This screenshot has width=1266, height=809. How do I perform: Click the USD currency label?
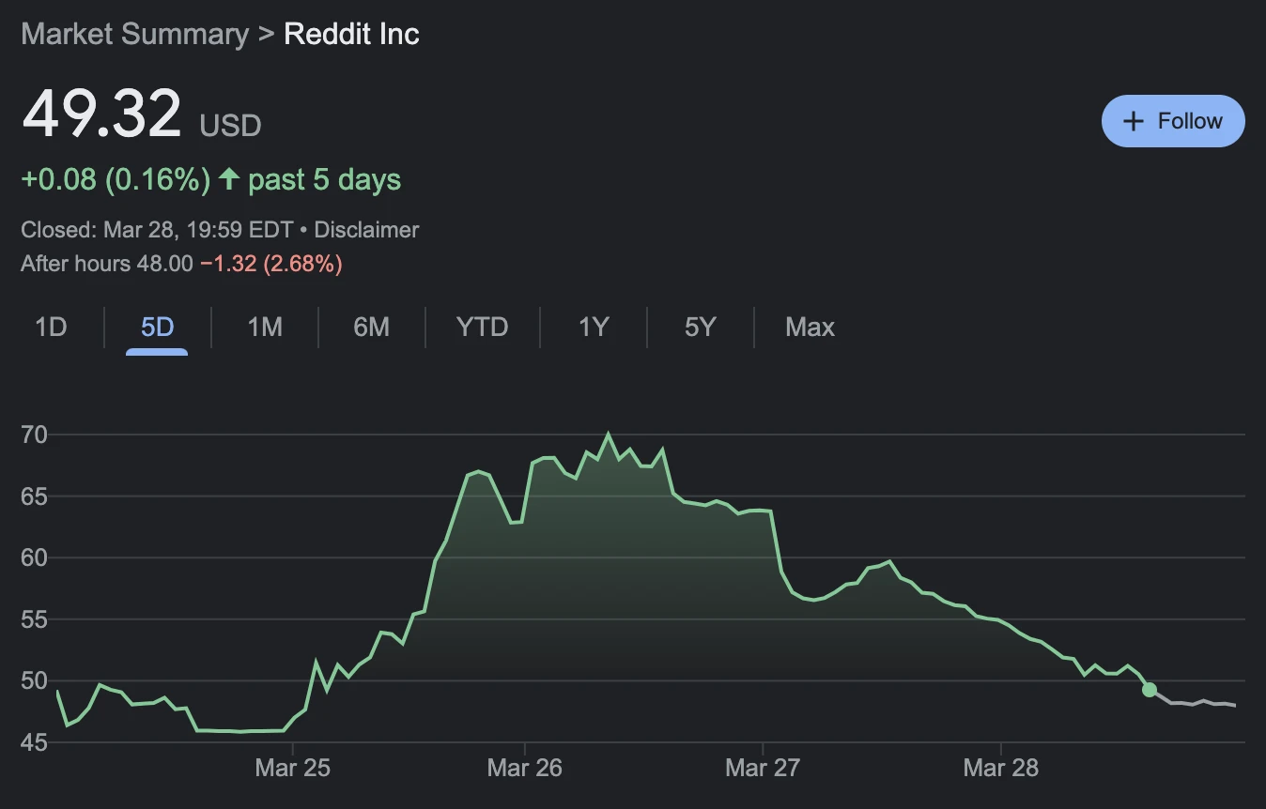click(230, 125)
